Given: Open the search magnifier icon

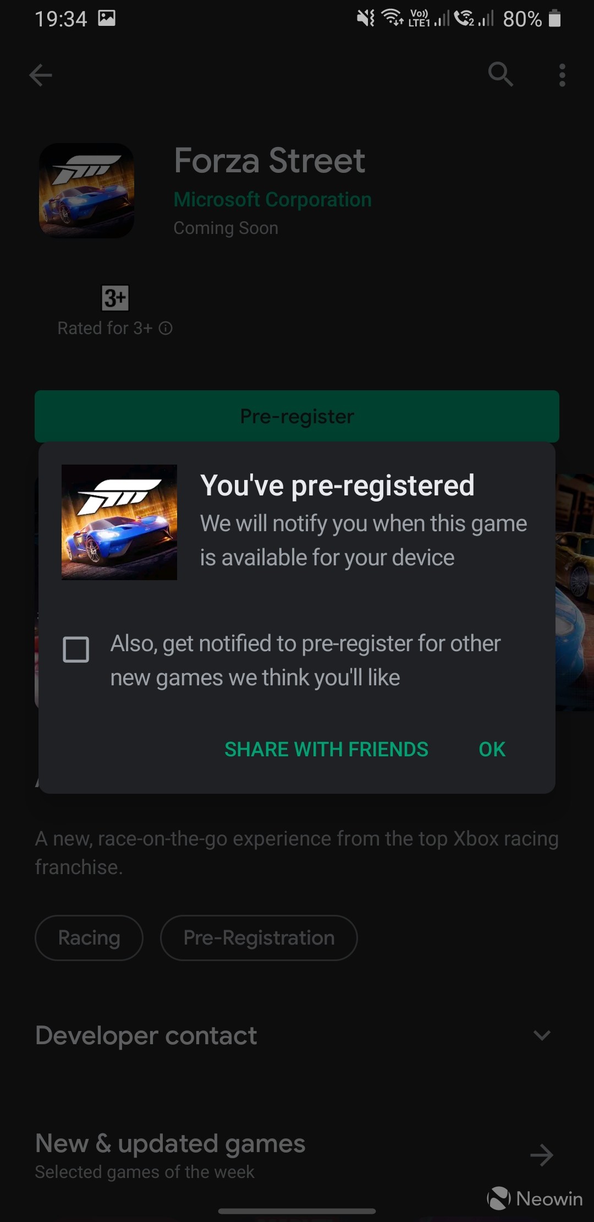Looking at the screenshot, I should click(x=501, y=74).
